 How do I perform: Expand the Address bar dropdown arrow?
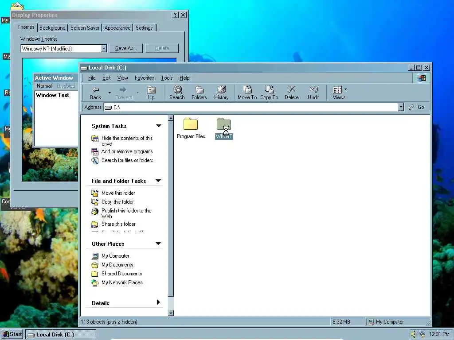401,107
